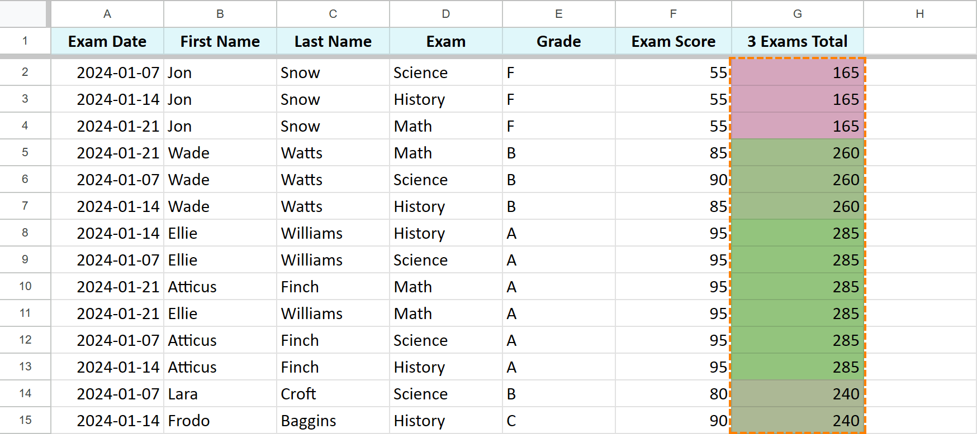This screenshot has width=977, height=434.
Task: Click the 'Math' cell in row 10
Action: pos(445,286)
